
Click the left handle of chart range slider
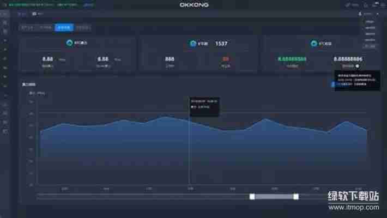(252, 197)
